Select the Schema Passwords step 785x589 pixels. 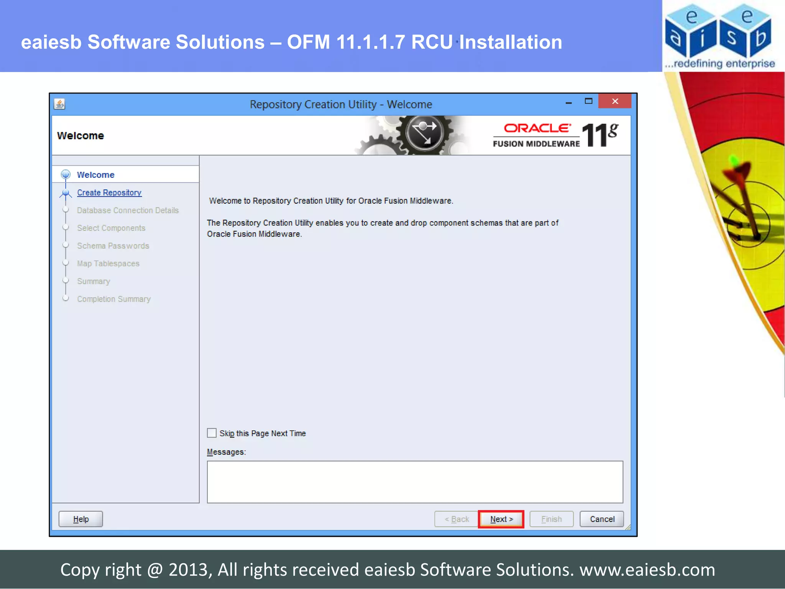(113, 246)
